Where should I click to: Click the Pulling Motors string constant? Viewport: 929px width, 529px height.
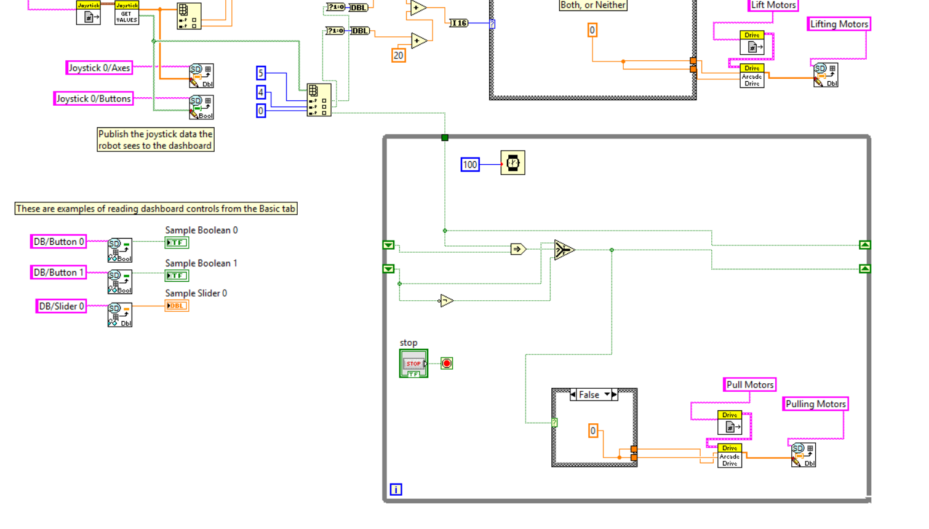click(816, 404)
